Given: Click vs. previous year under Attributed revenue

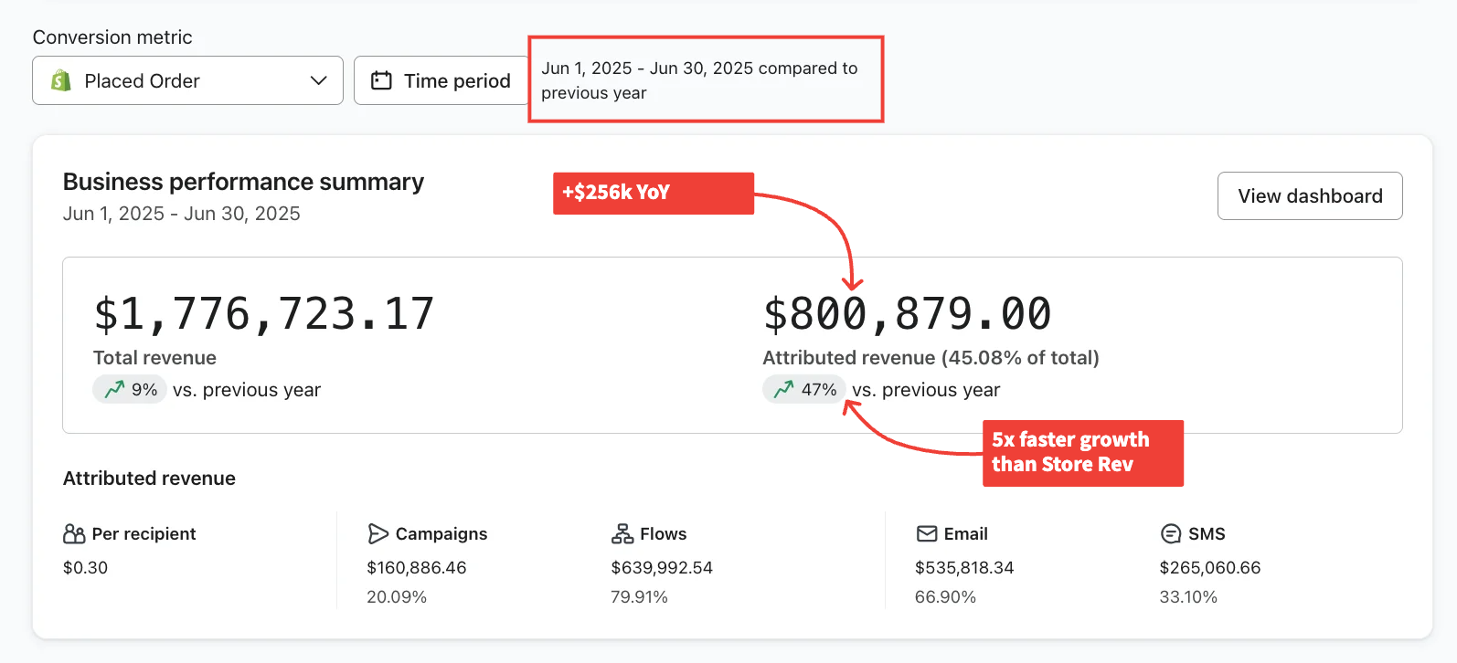Looking at the screenshot, I should pos(926,390).
